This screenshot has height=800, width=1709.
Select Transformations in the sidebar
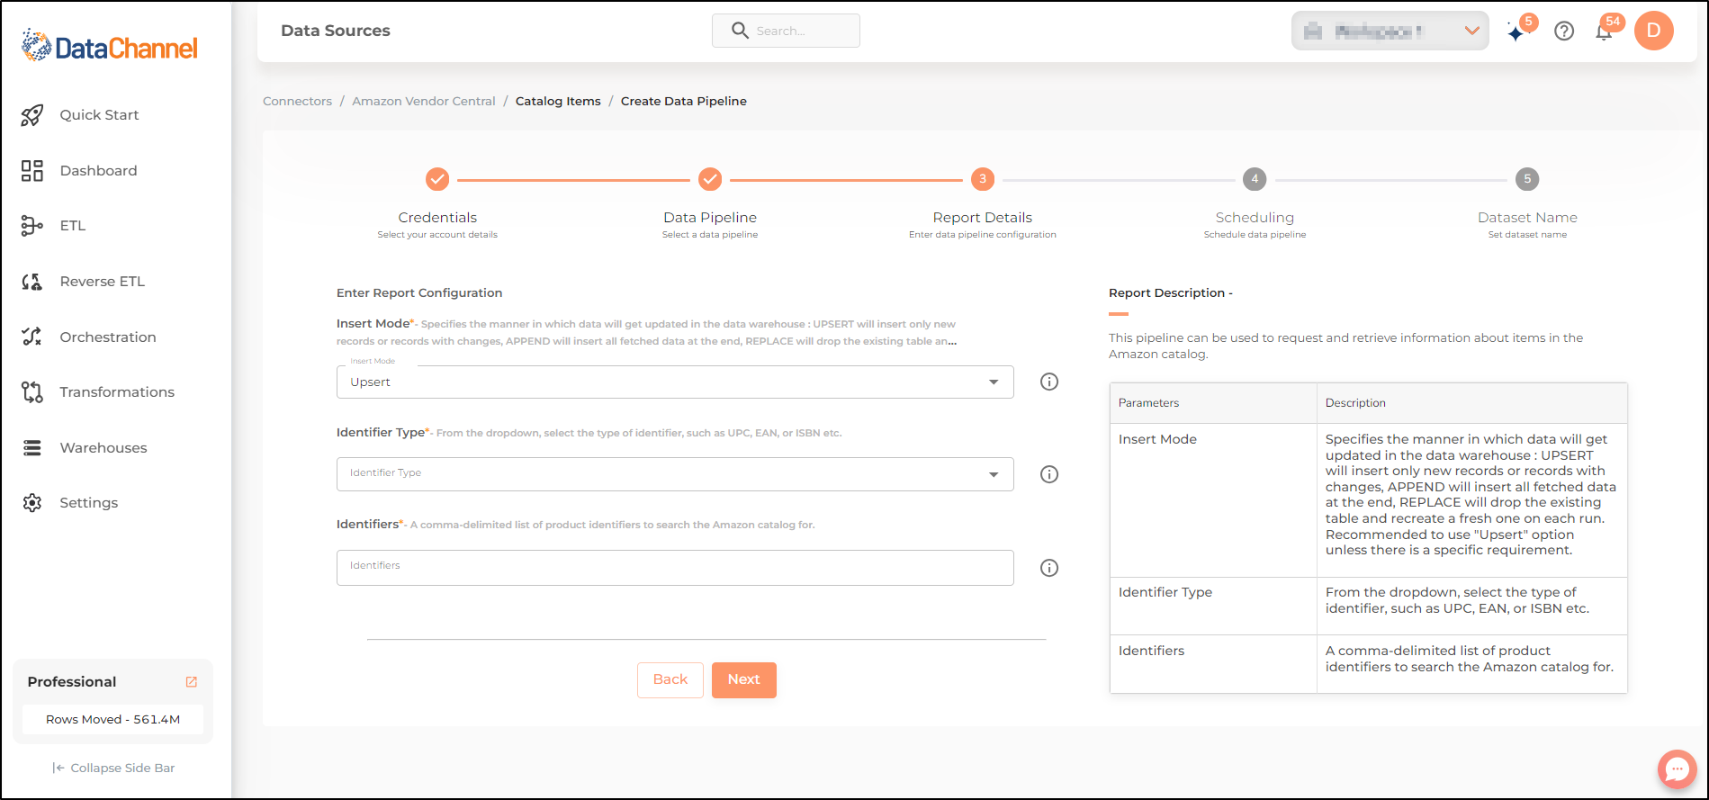coord(117,392)
